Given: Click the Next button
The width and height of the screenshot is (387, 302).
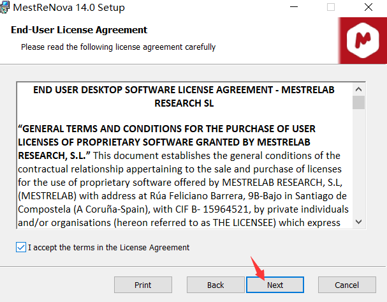Looking at the screenshot, I should click(x=275, y=285).
